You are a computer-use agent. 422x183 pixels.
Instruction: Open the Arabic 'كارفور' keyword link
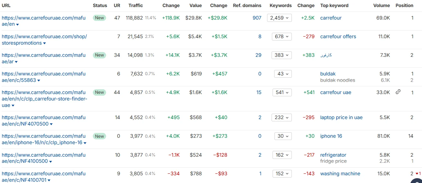pyautogui.click(x=326, y=55)
